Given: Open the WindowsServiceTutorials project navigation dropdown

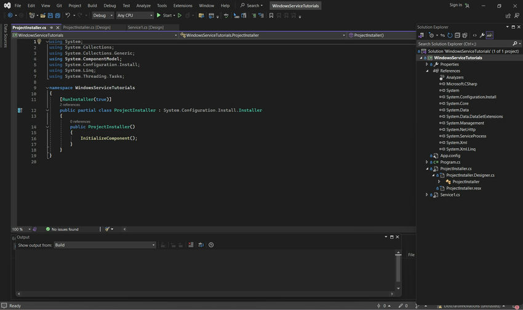Looking at the screenshot, I should coord(95,35).
